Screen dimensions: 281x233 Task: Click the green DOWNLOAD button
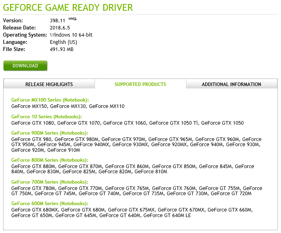25,66
